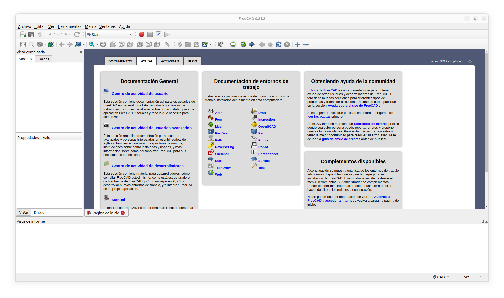Image resolution: width=504 pixels, height=298 pixels.
Task: Zoom out with blue minus icon
Action: tap(306, 44)
